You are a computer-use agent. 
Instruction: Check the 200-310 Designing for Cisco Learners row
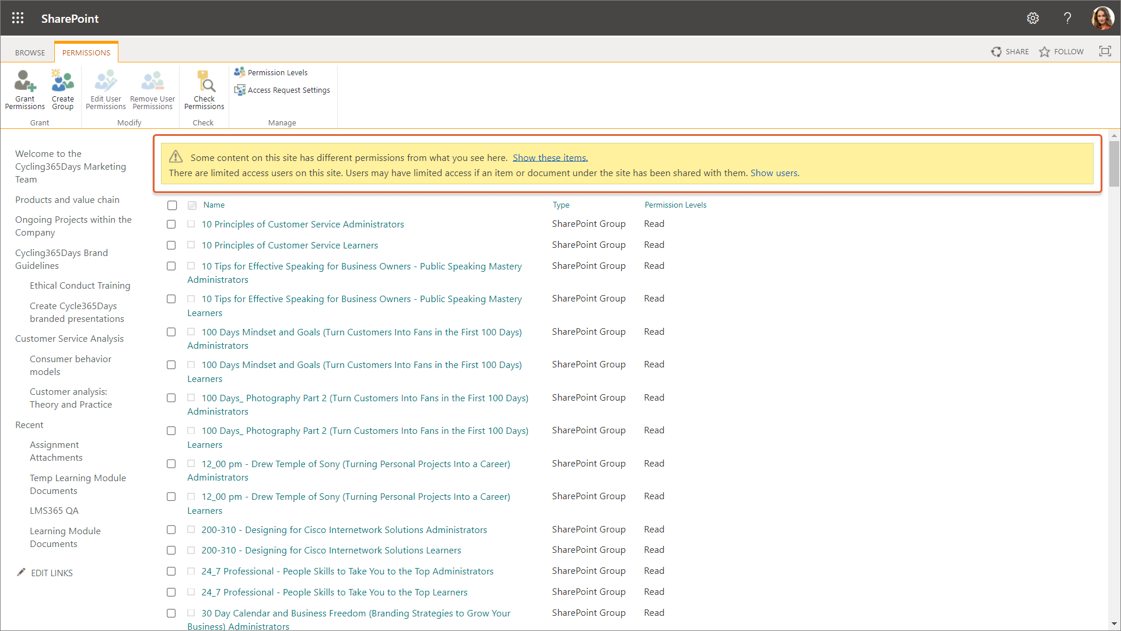click(171, 551)
